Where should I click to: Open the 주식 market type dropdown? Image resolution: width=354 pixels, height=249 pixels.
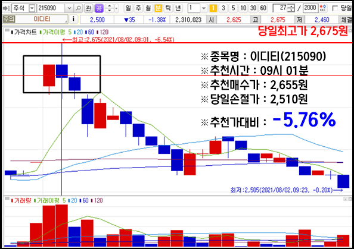click(x=32, y=8)
